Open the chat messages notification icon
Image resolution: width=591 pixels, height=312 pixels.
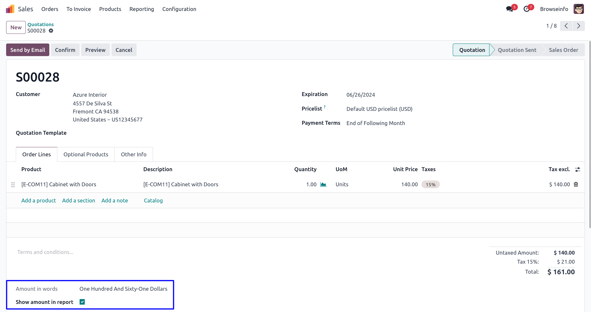tap(509, 9)
